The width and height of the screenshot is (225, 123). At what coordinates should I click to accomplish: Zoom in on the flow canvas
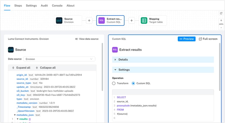[221, 20]
